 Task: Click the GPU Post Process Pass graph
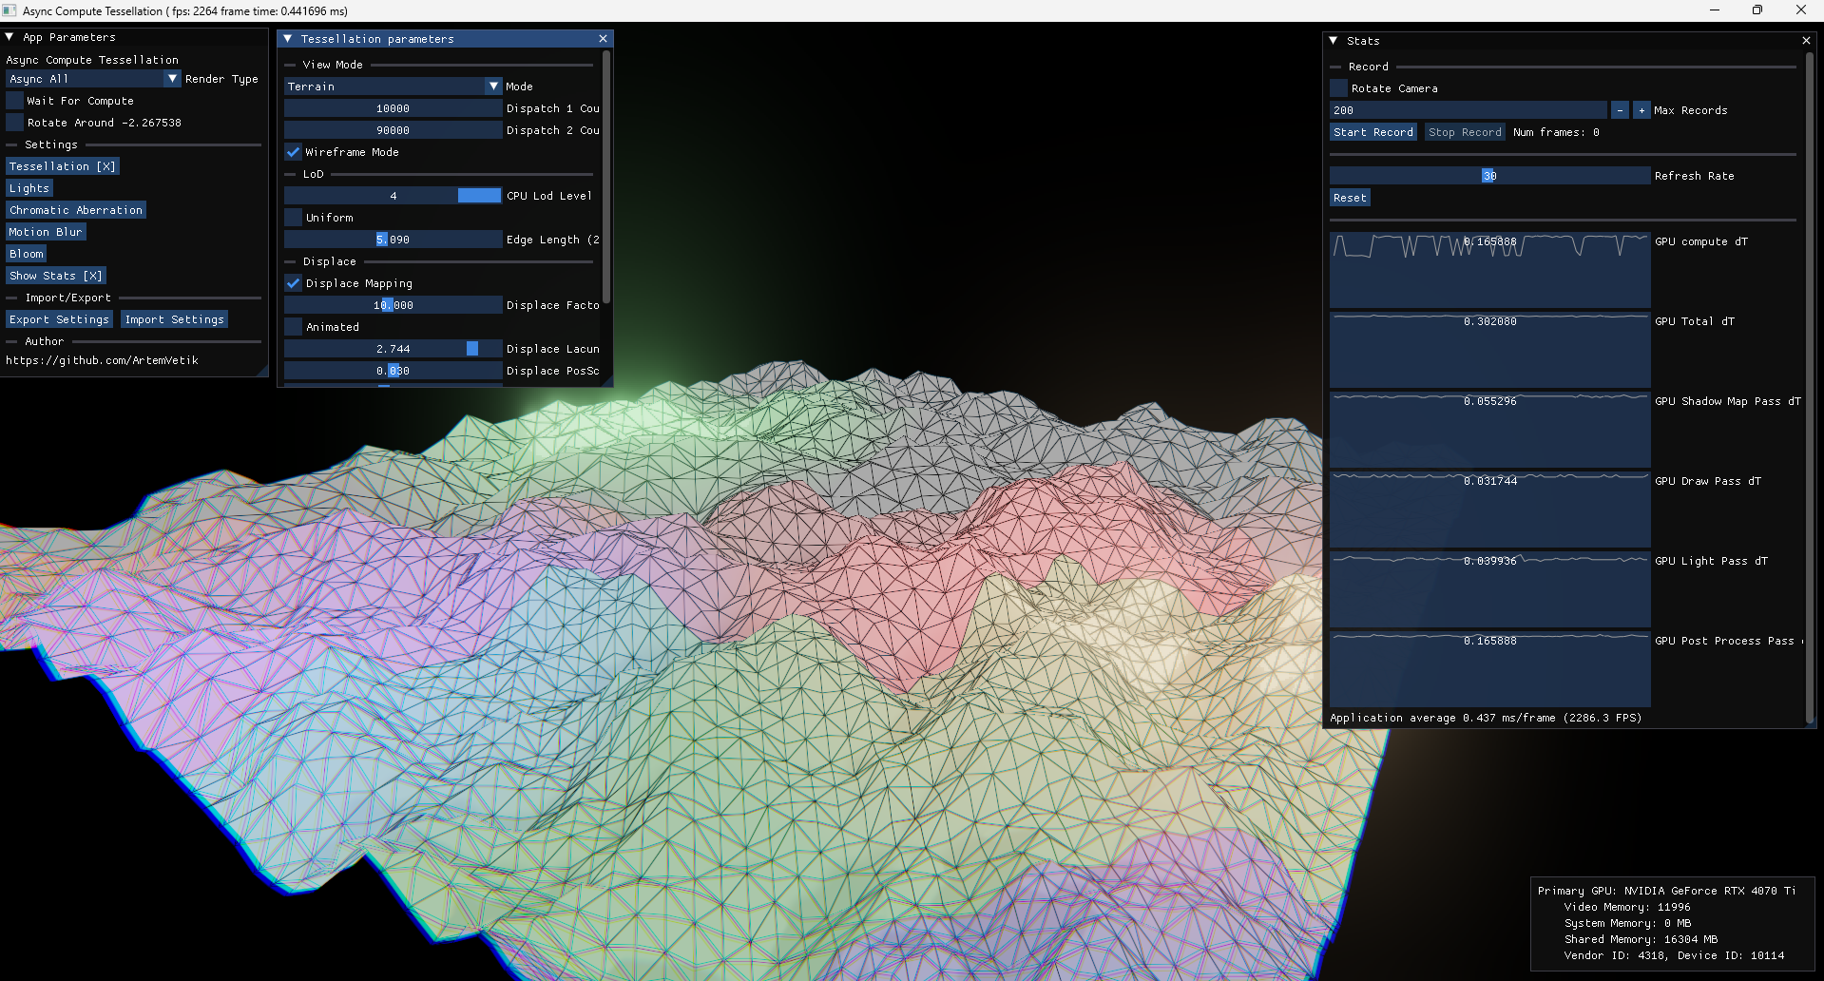tap(1489, 669)
